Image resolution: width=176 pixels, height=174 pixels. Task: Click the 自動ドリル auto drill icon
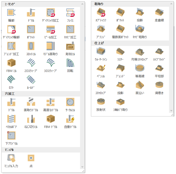coord(70,119)
